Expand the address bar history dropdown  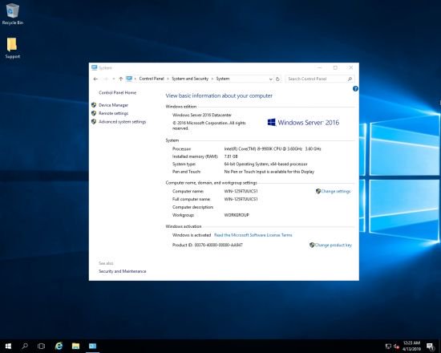(x=270, y=79)
